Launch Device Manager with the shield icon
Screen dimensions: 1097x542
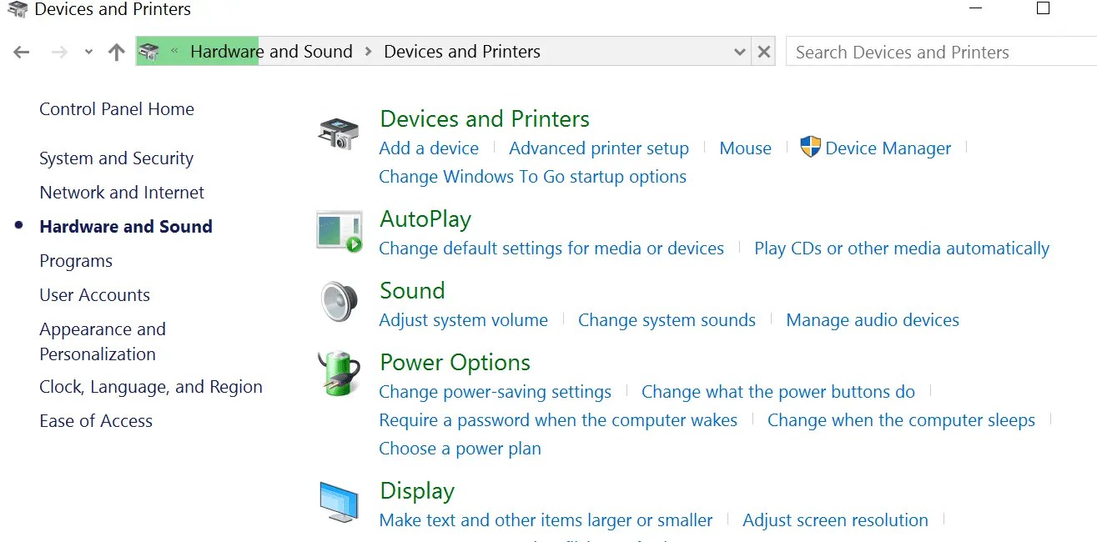[x=810, y=147]
